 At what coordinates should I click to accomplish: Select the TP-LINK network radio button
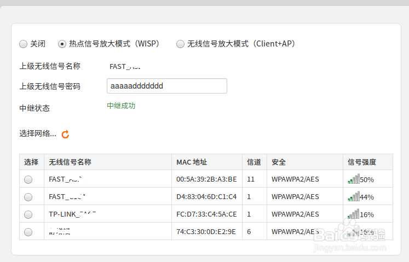pyautogui.click(x=28, y=214)
